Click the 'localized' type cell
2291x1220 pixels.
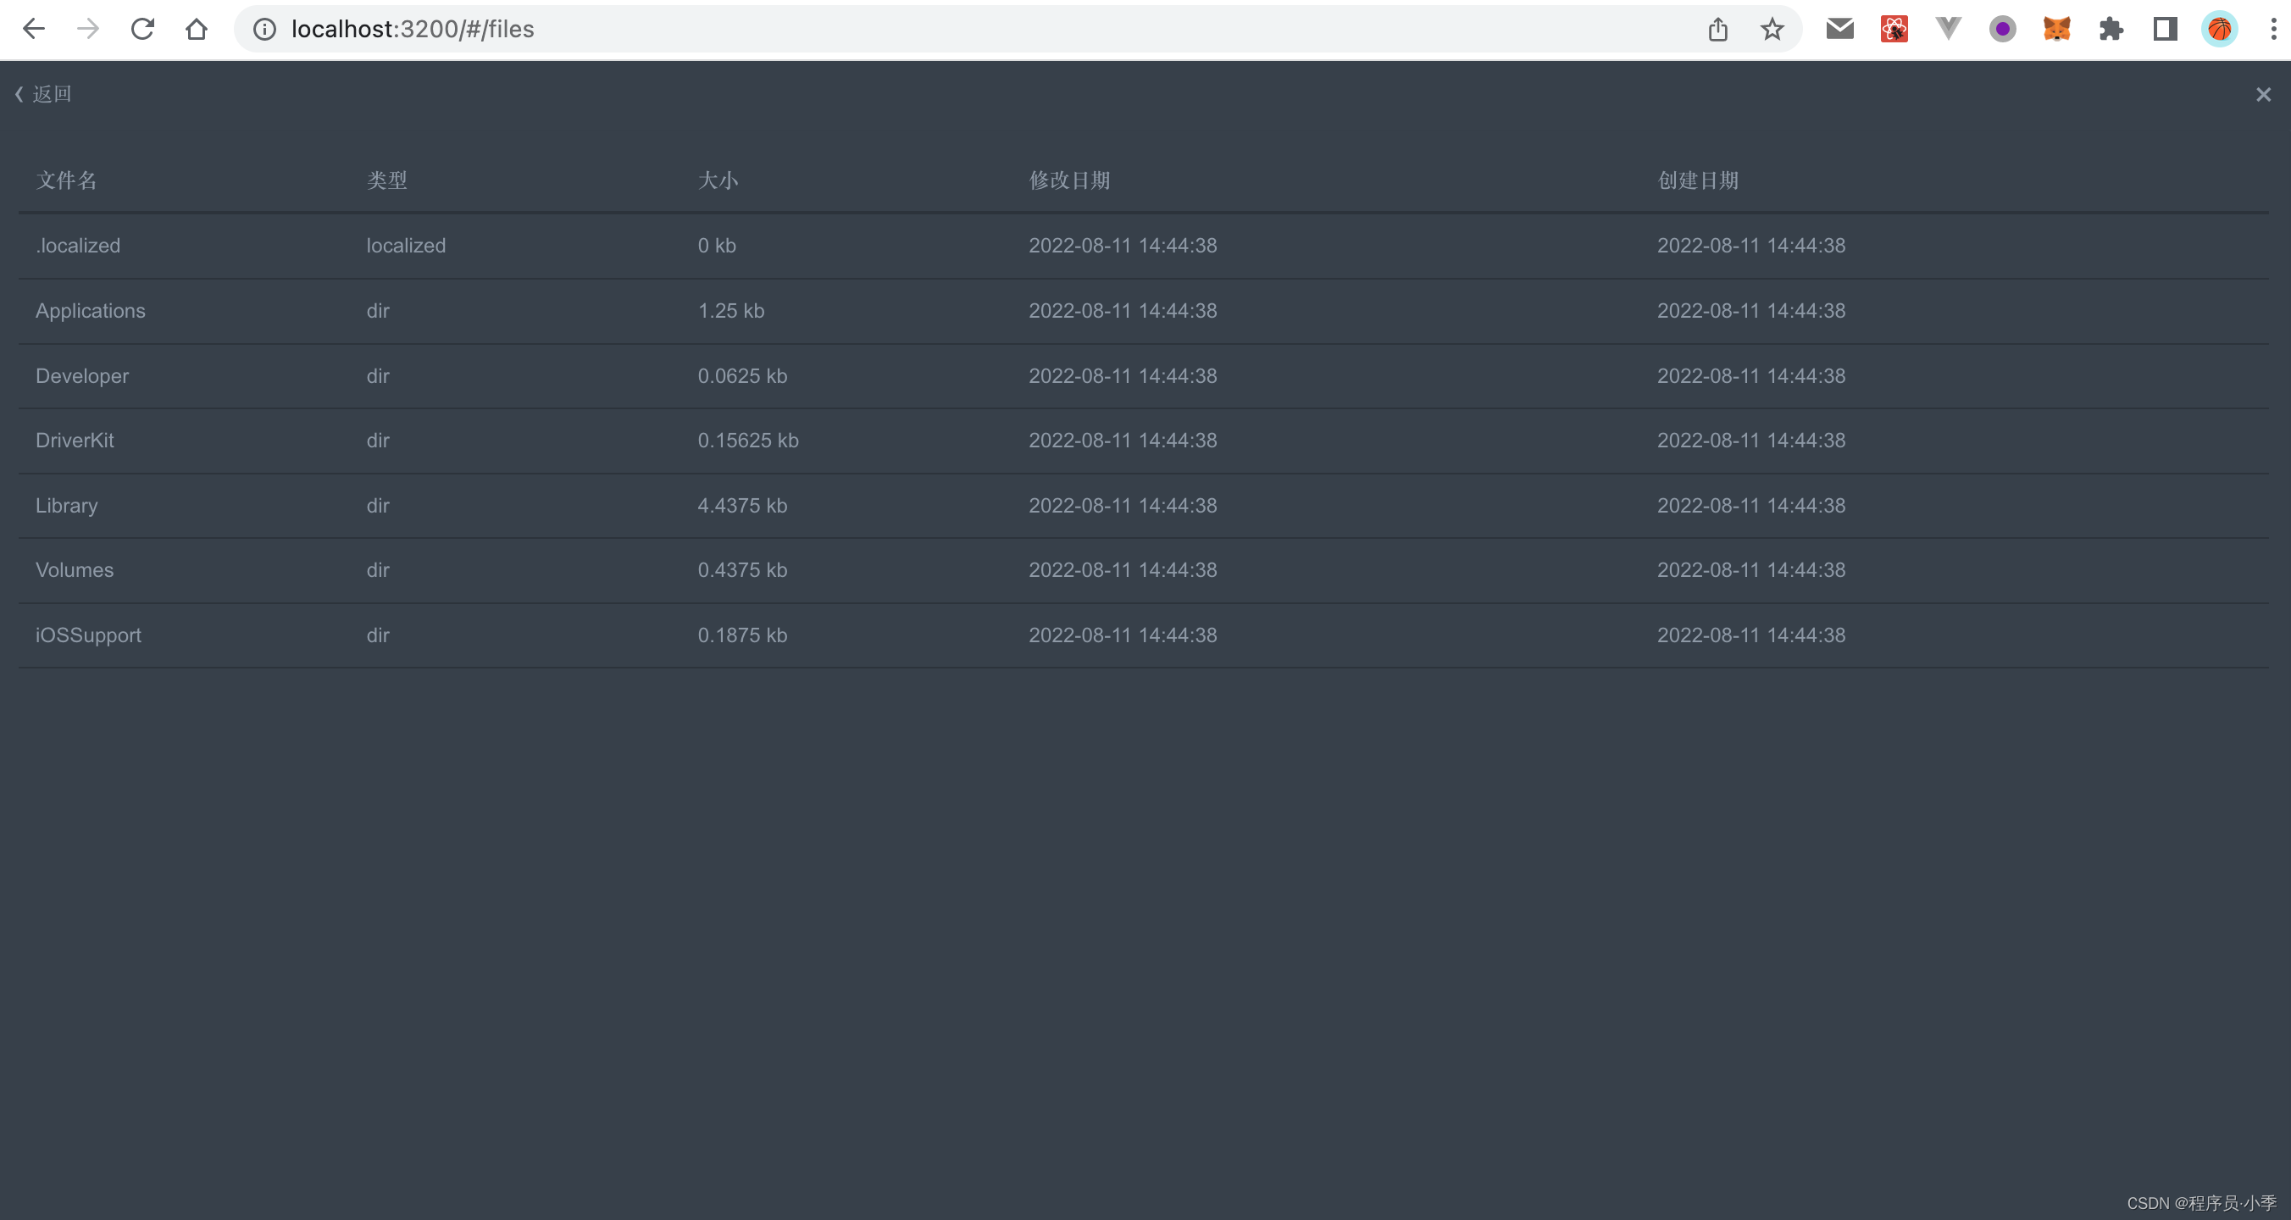407,246
